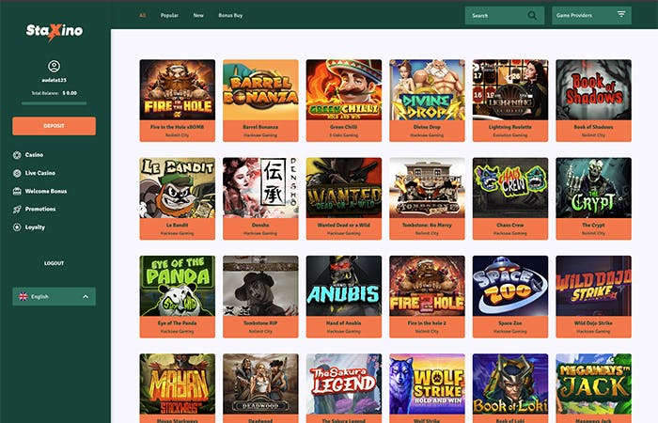This screenshot has width=658, height=423.
Task: Click the Search games input field
Action: click(505, 16)
